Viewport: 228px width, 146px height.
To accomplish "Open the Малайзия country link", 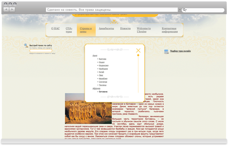I will tap(103, 78).
